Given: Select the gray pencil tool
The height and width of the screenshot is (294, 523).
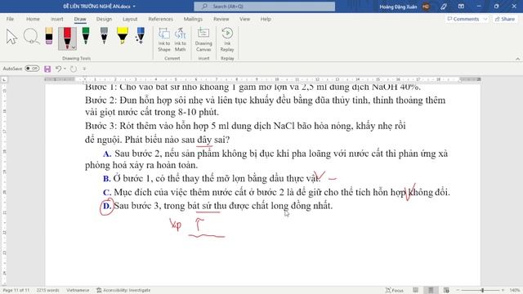Looking at the screenshot, I should click(104, 36).
